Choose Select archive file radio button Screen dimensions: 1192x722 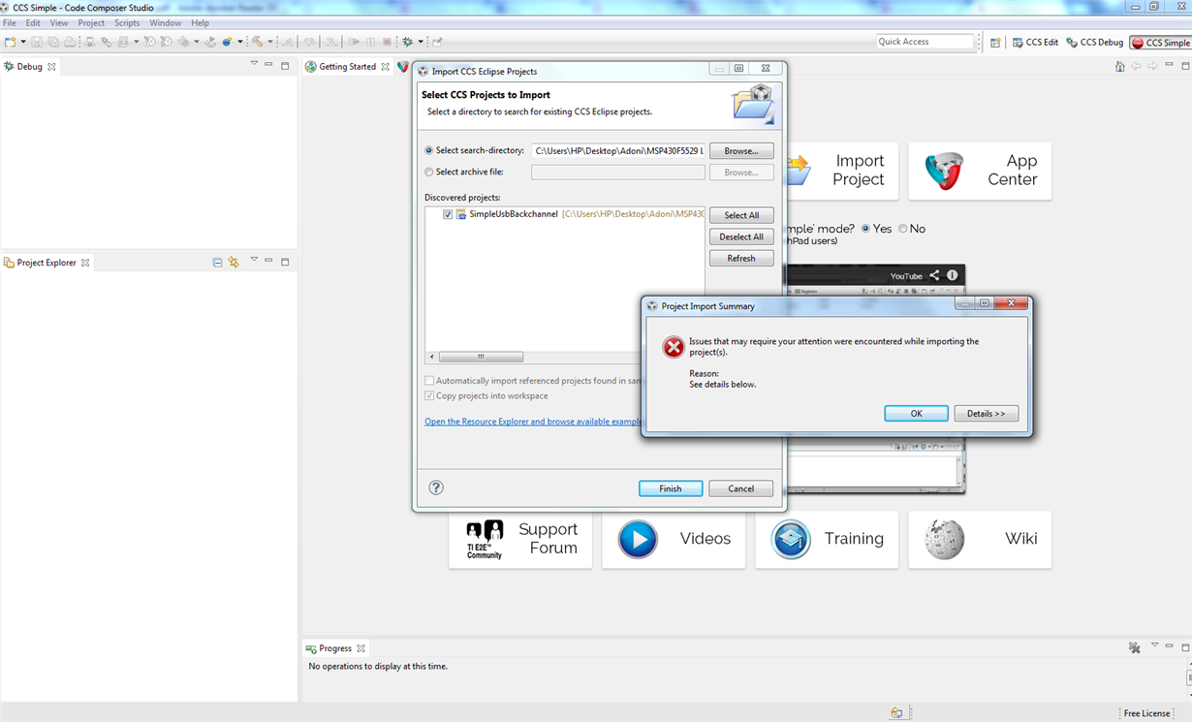429,172
